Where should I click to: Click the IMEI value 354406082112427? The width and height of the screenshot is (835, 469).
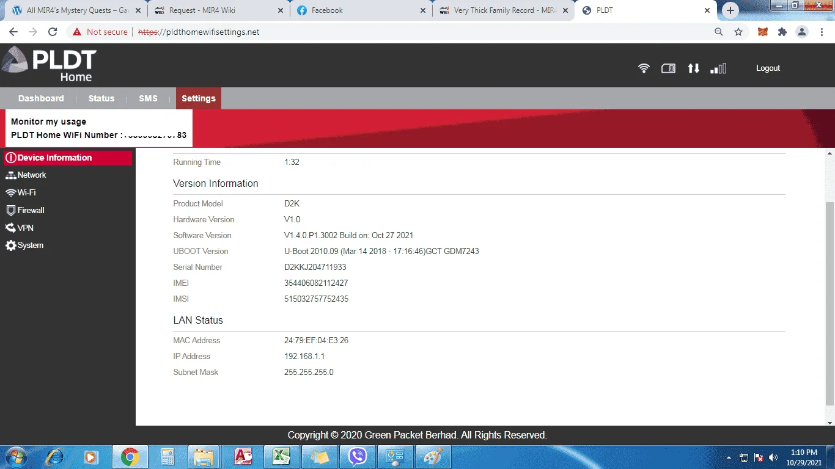tap(316, 283)
